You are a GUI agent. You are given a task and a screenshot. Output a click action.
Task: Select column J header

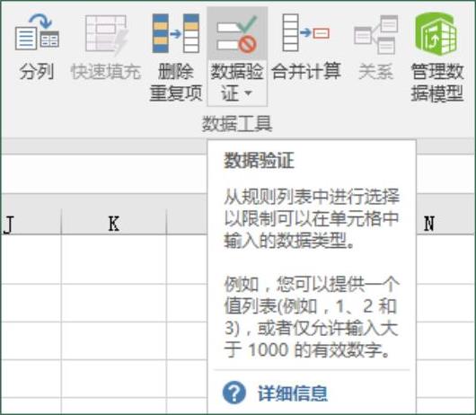point(31,224)
